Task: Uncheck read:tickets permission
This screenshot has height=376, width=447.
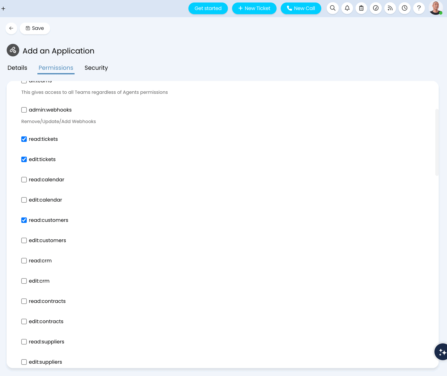Action: pyautogui.click(x=24, y=139)
